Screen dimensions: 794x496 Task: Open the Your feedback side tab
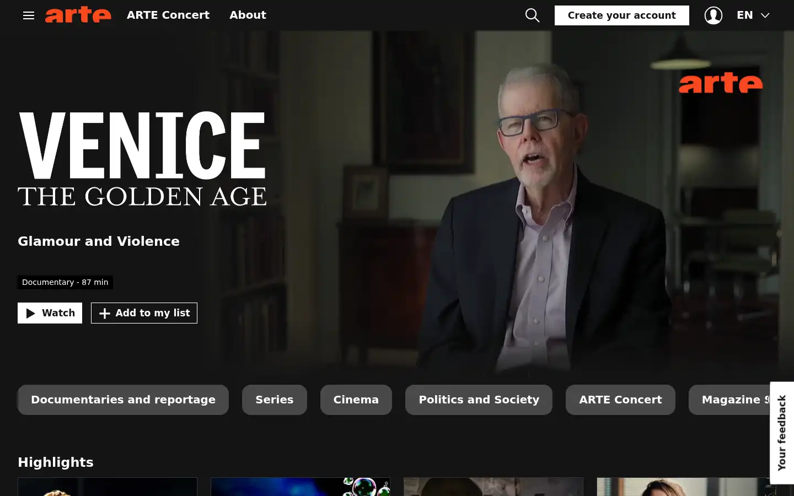click(782, 433)
